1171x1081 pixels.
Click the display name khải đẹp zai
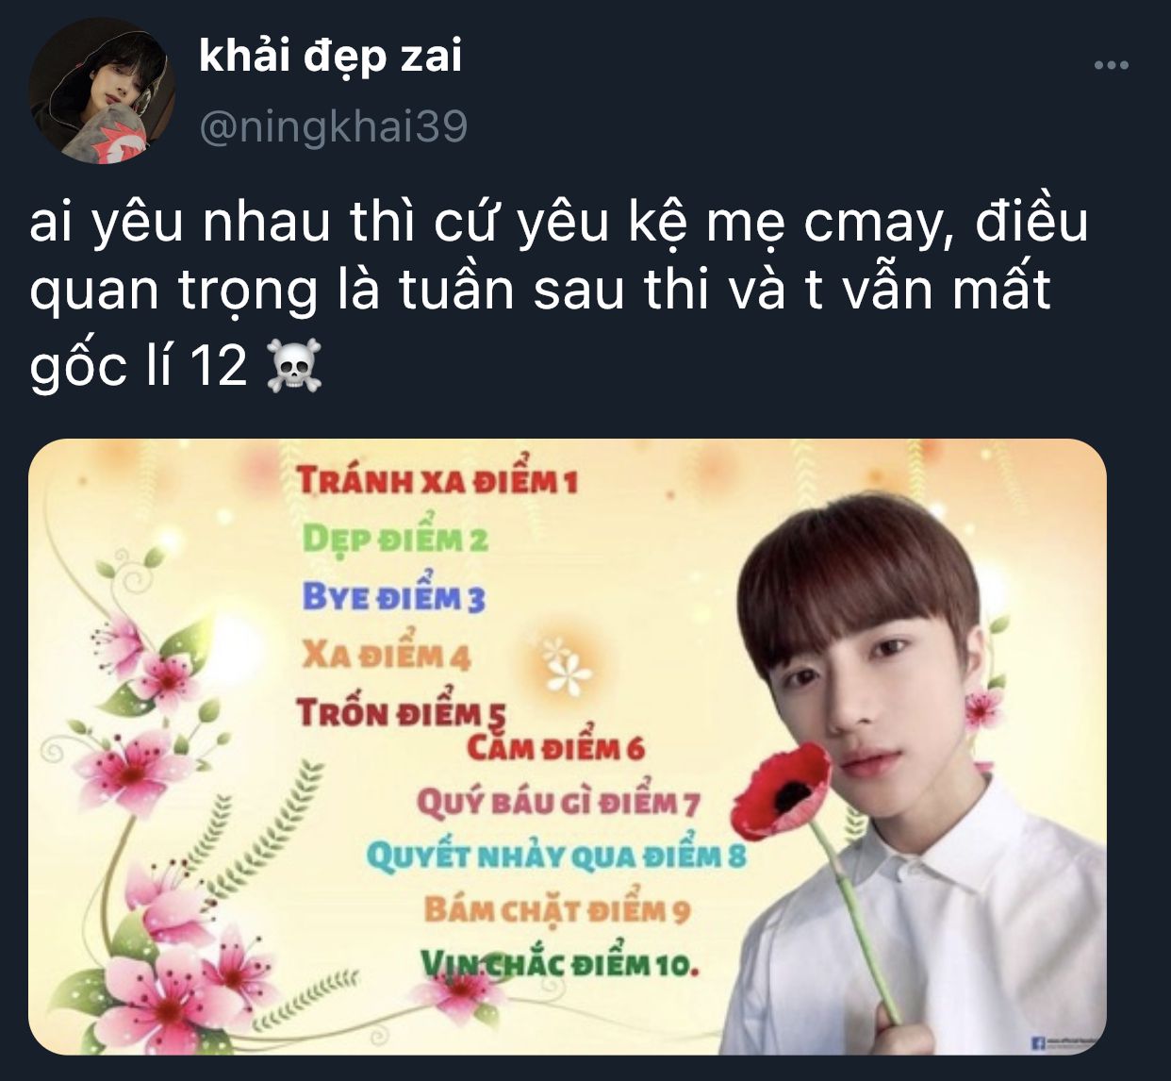(x=331, y=58)
